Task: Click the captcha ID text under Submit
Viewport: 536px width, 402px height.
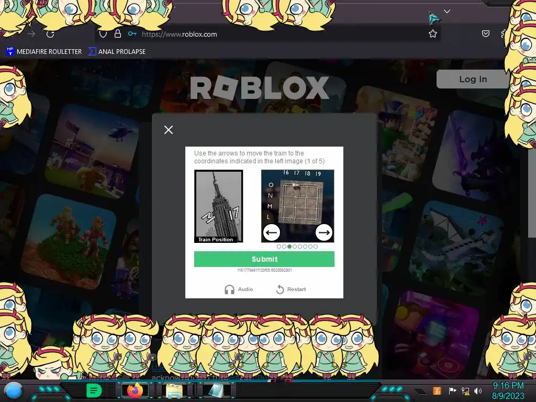Action: pyautogui.click(x=264, y=270)
